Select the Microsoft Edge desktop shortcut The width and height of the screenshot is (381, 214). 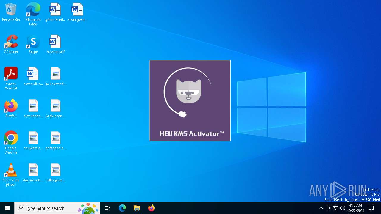point(33,14)
